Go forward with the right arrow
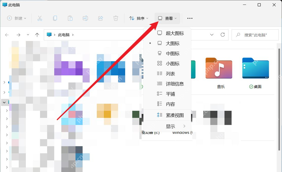Screen dimensions: 282x172 [x=18, y=35]
